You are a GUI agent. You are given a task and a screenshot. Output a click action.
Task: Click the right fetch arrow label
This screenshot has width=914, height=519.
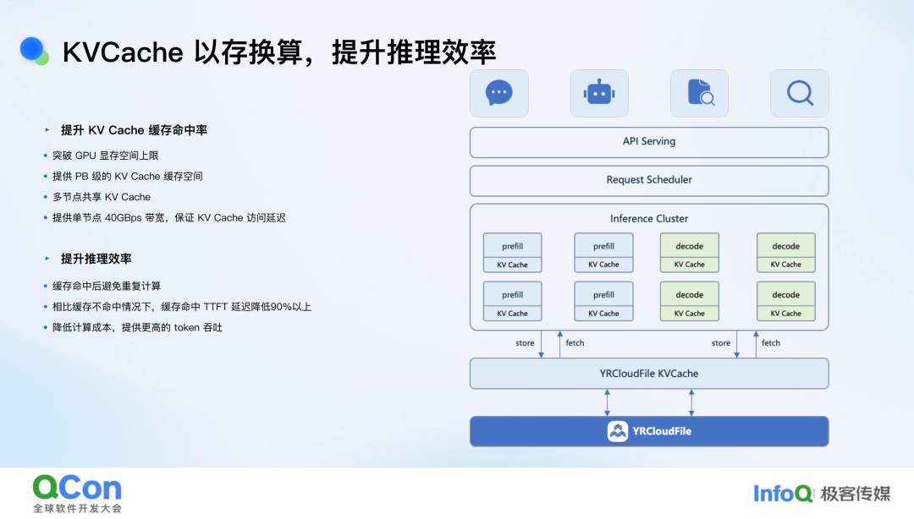pos(771,343)
